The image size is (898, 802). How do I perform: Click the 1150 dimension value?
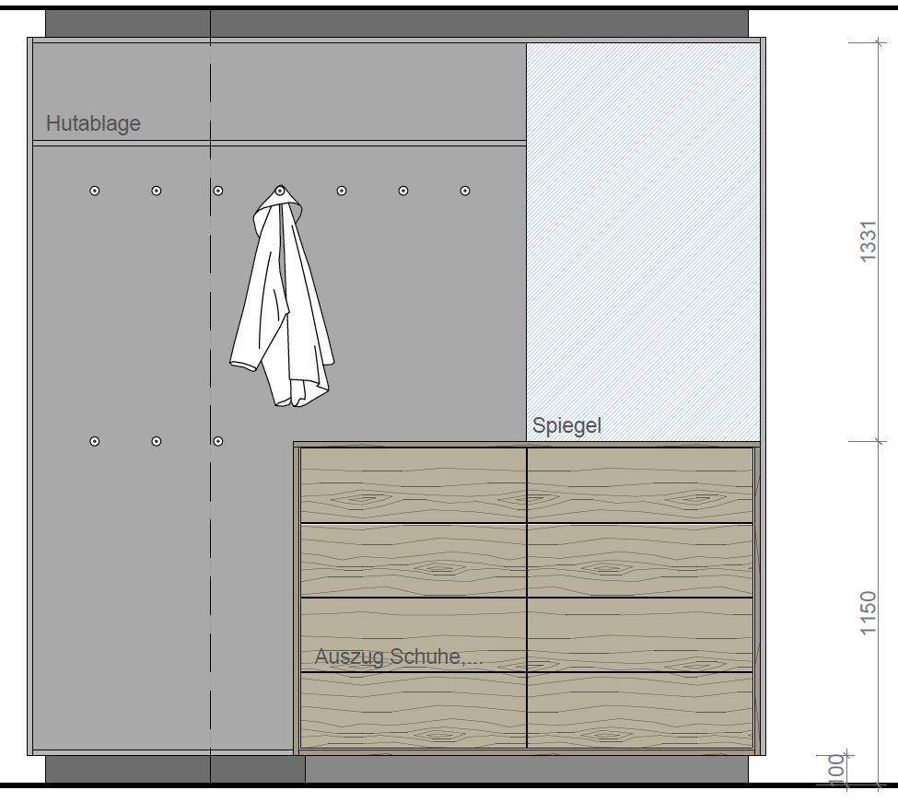868,612
